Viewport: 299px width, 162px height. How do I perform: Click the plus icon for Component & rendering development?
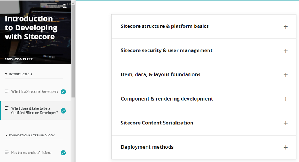[286, 99]
